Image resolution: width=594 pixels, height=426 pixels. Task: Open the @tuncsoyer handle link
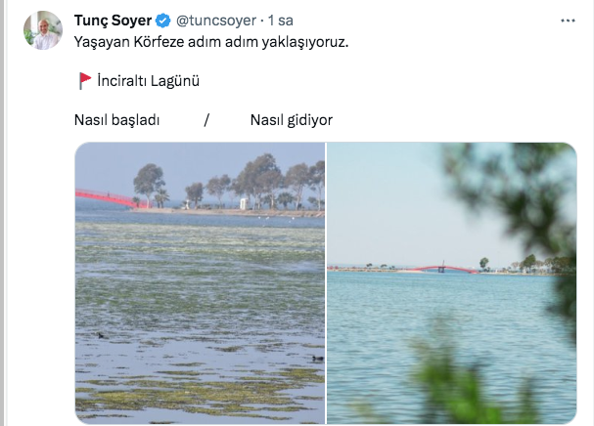point(216,21)
